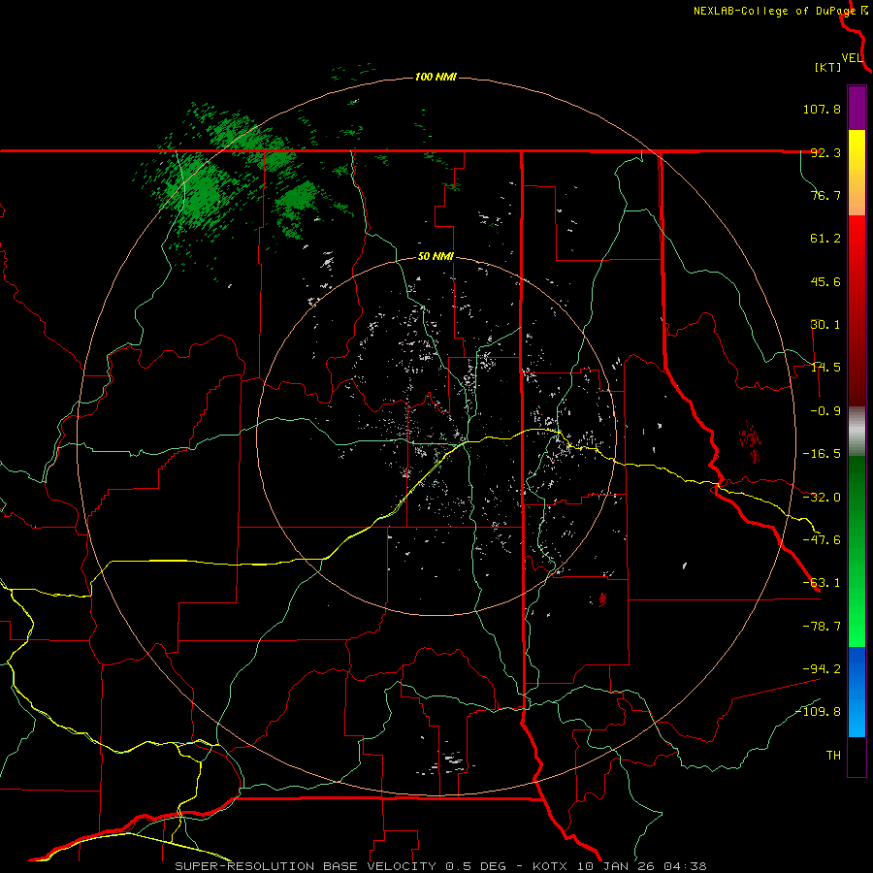873x873 pixels.
Task: Click the dark red velocity echo near the east
Action: point(751,441)
